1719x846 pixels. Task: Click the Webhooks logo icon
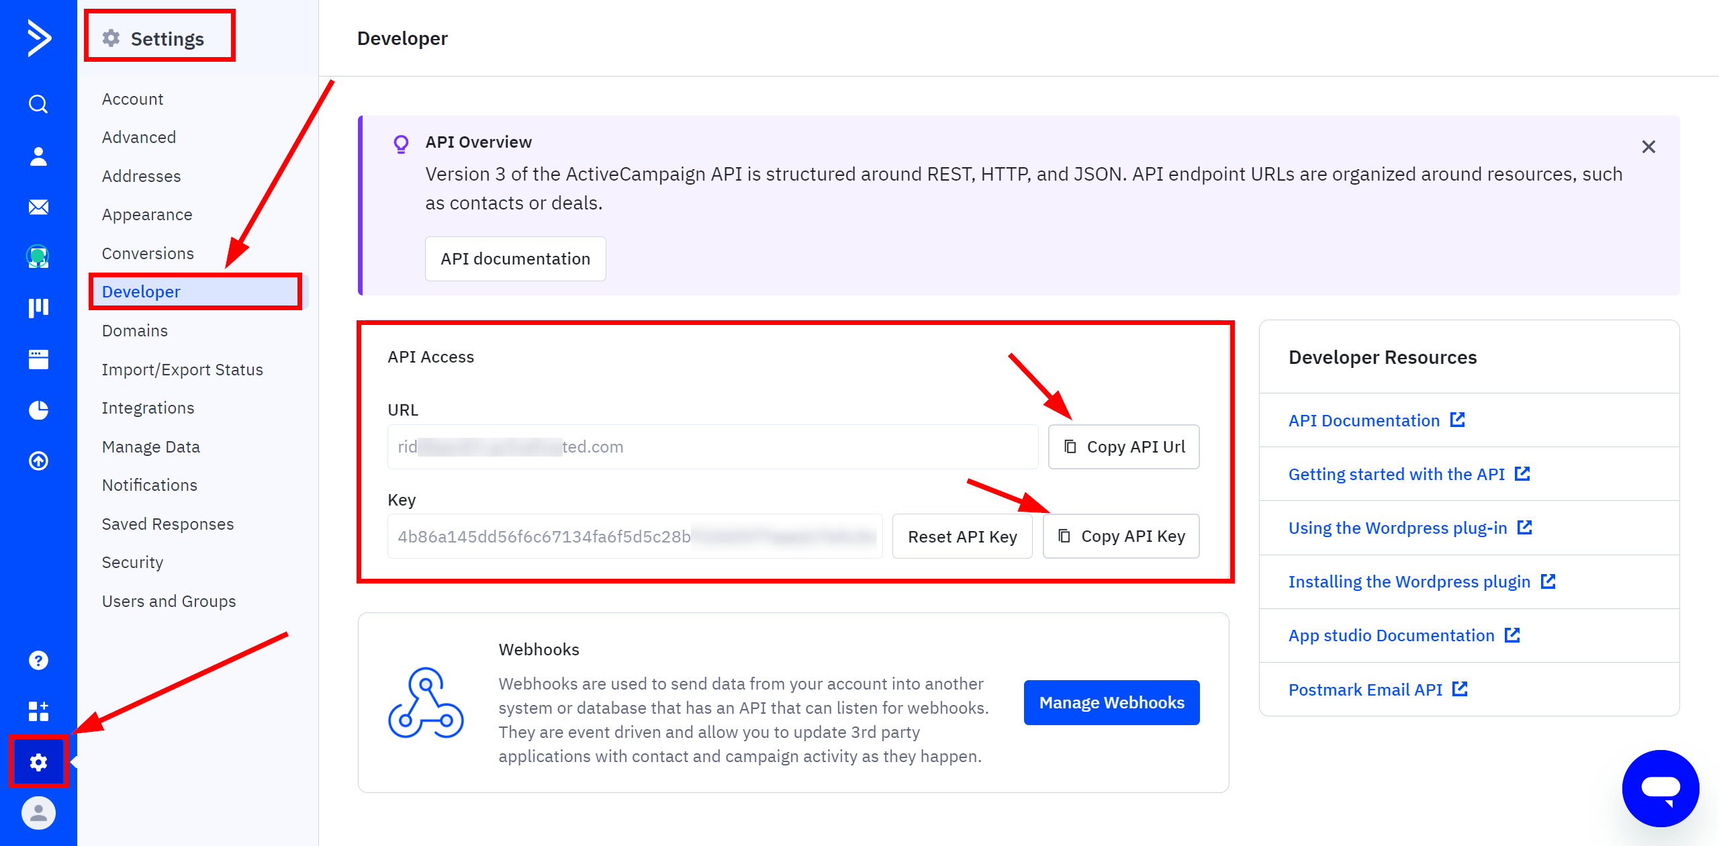pos(426,702)
